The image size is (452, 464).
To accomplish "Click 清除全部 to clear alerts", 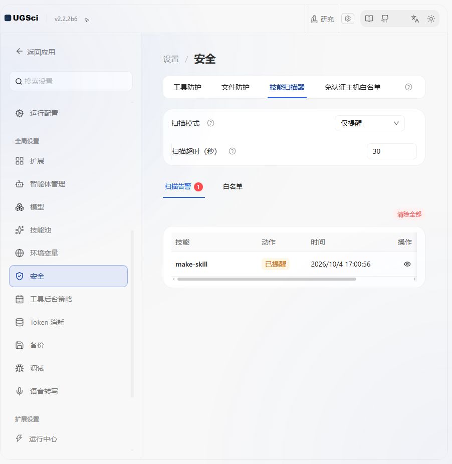I will [409, 214].
